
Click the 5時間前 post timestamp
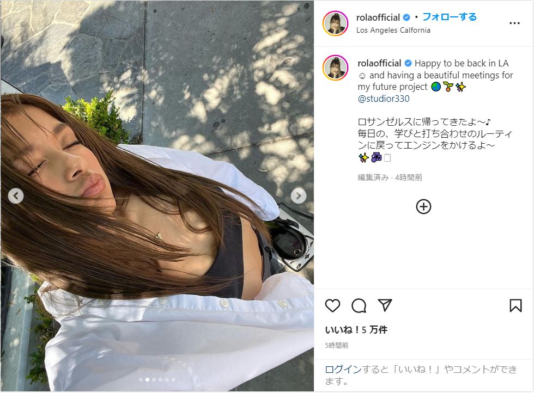[337, 346]
